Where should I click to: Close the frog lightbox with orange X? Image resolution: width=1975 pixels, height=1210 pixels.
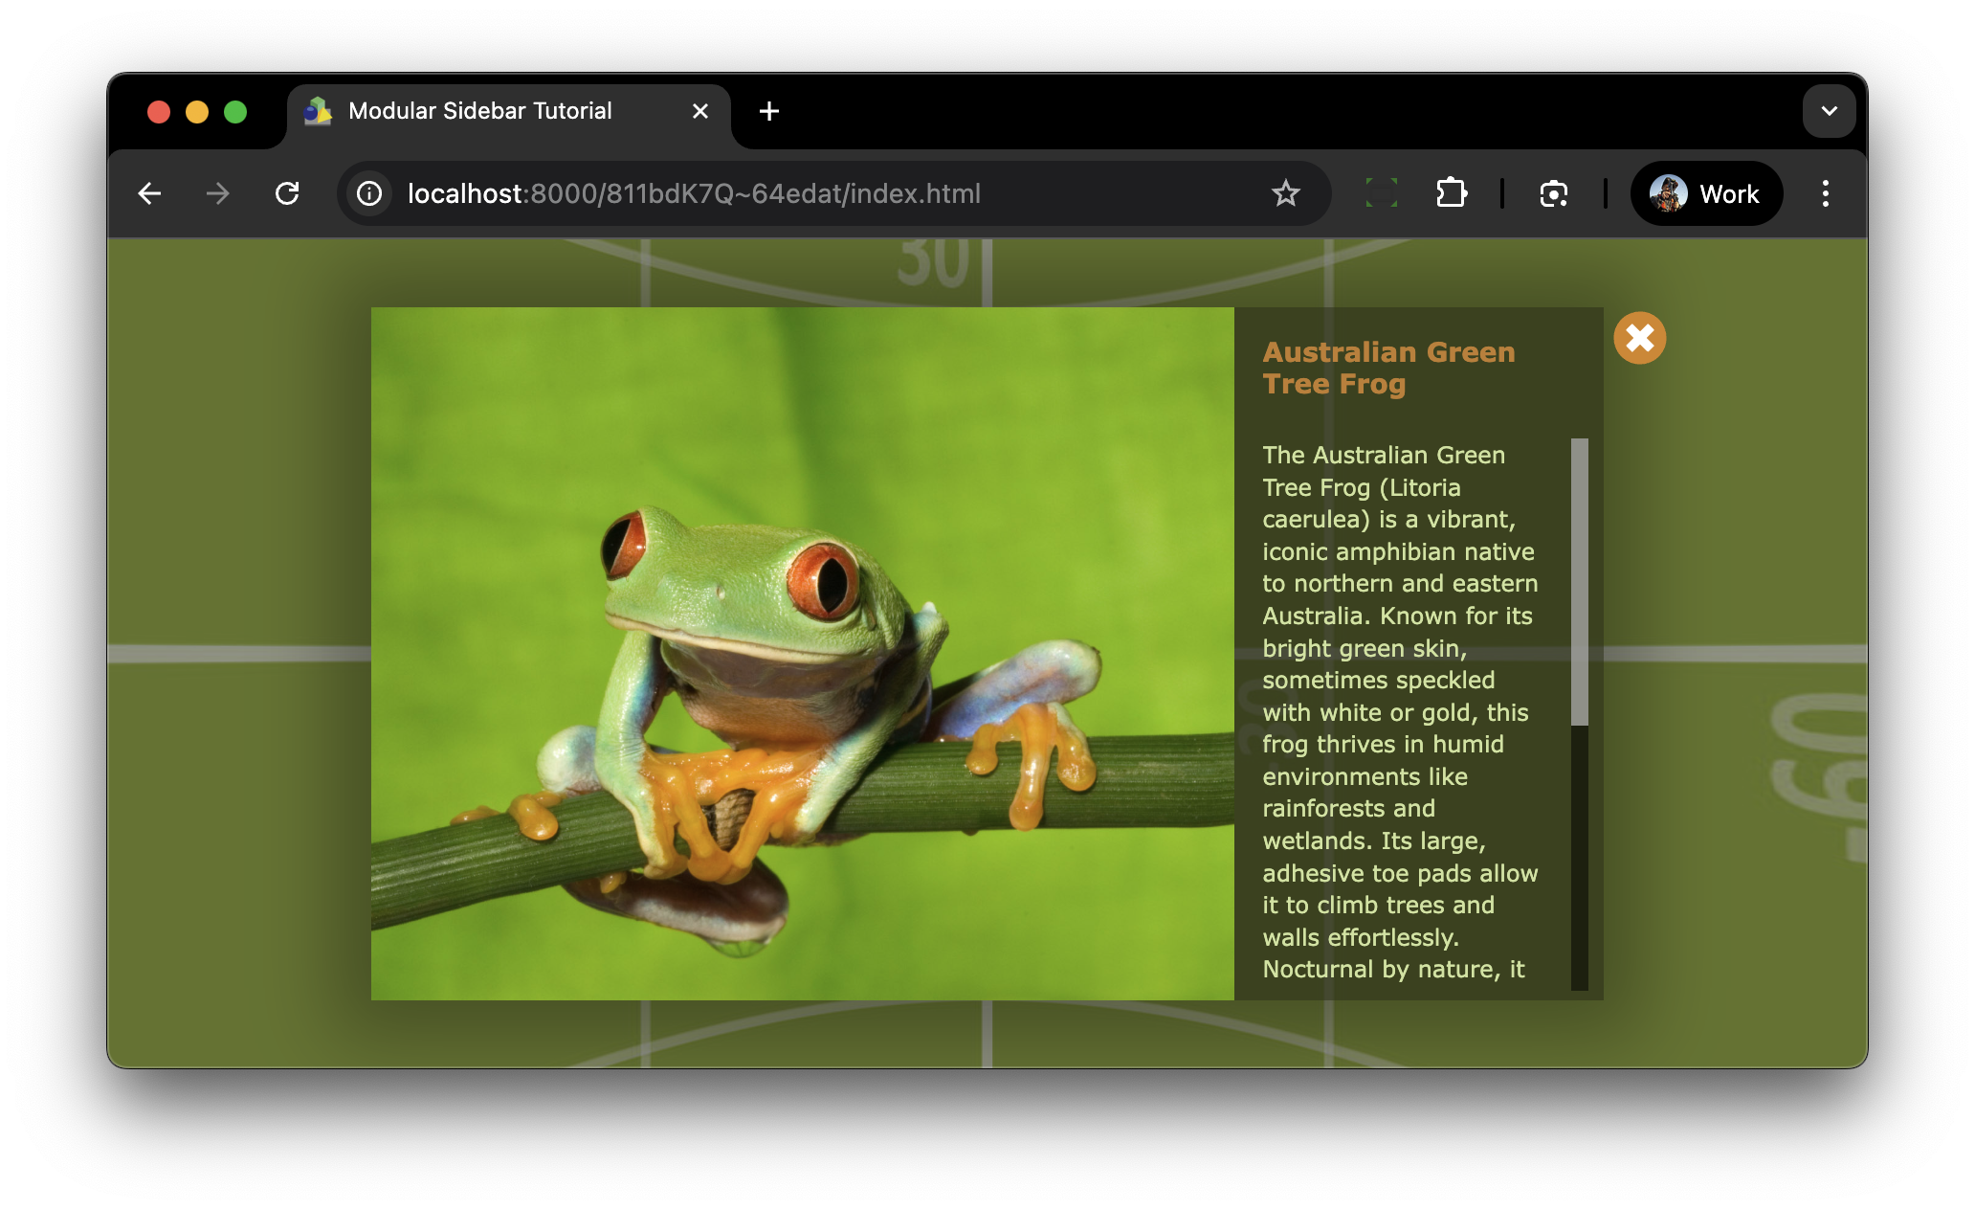(x=1639, y=338)
